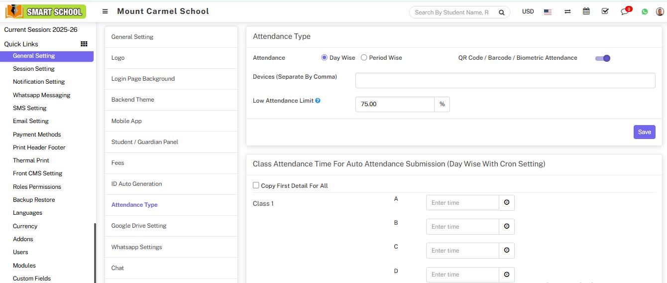The width and height of the screenshot is (667, 283).
Task: Select the Day Wise attendance radio
Action: pyautogui.click(x=325, y=58)
